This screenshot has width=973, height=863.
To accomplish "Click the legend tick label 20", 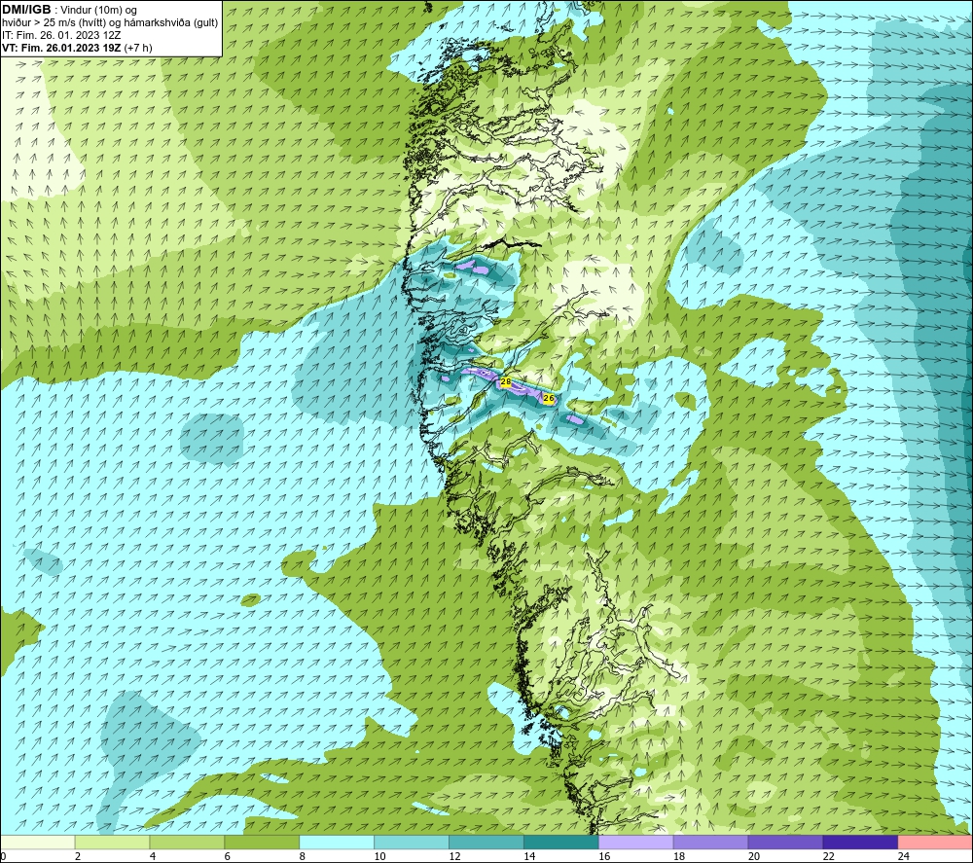I will (754, 856).
